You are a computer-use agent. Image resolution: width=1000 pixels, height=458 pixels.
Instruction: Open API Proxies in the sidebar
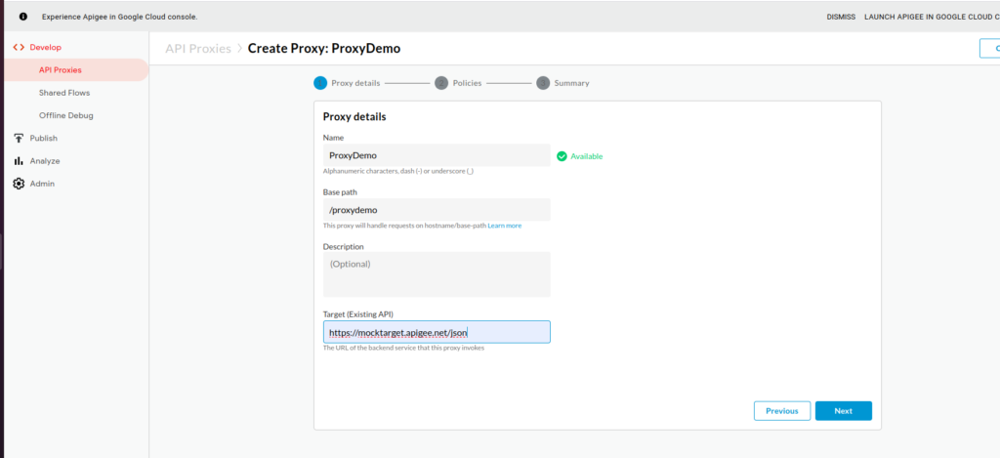pyautogui.click(x=61, y=69)
